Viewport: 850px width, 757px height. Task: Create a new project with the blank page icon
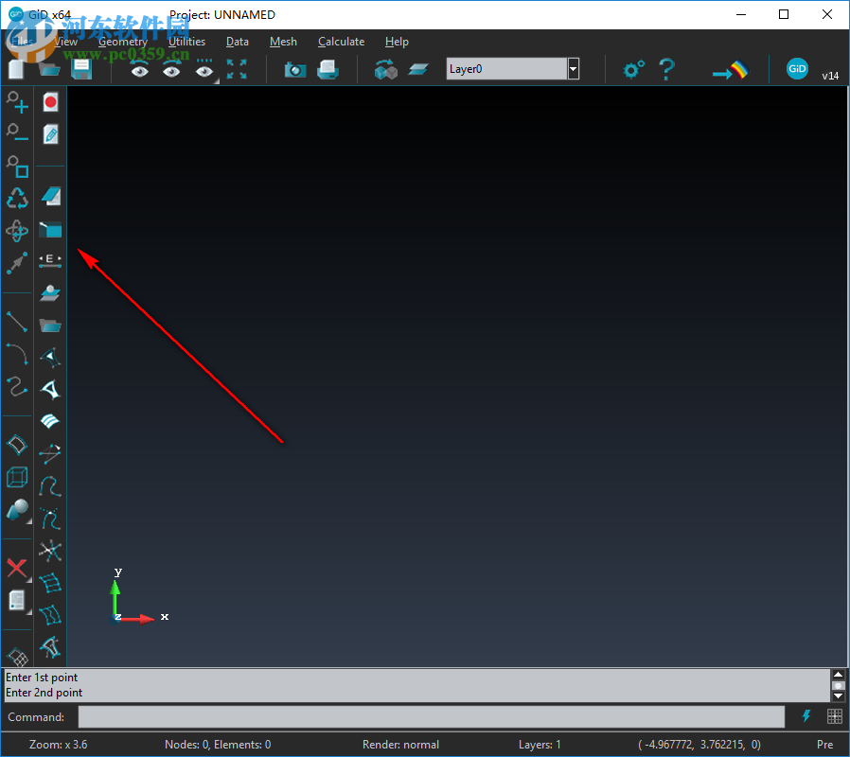click(16, 69)
